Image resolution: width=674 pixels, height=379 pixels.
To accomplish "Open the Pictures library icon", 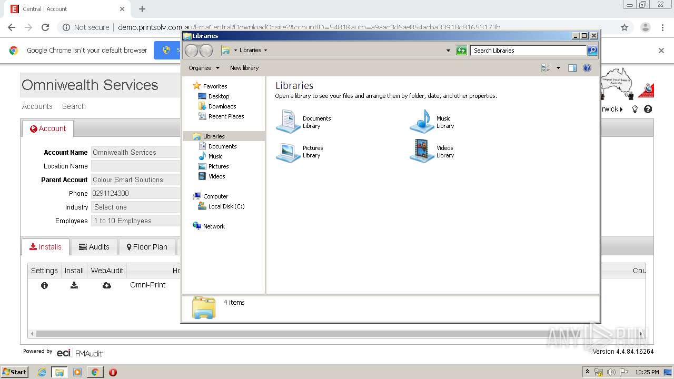I will click(x=288, y=152).
